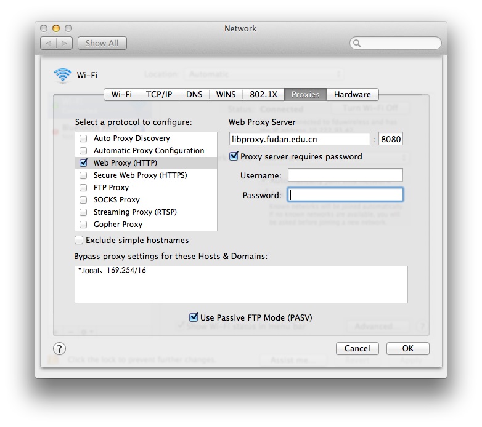The height and width of the screenshot is (427, 482).
Task: Select the Hardware tab
Action: pos(352,94)
